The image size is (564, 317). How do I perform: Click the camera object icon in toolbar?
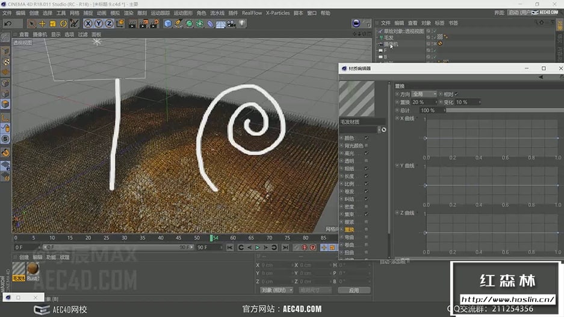pos(231,23)
